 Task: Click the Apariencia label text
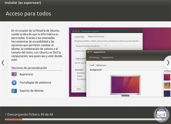tap(26, 74)
